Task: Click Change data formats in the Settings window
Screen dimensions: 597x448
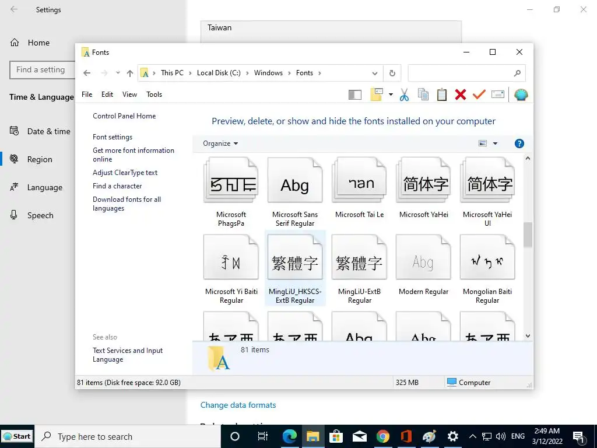Action: pos(238,405)
